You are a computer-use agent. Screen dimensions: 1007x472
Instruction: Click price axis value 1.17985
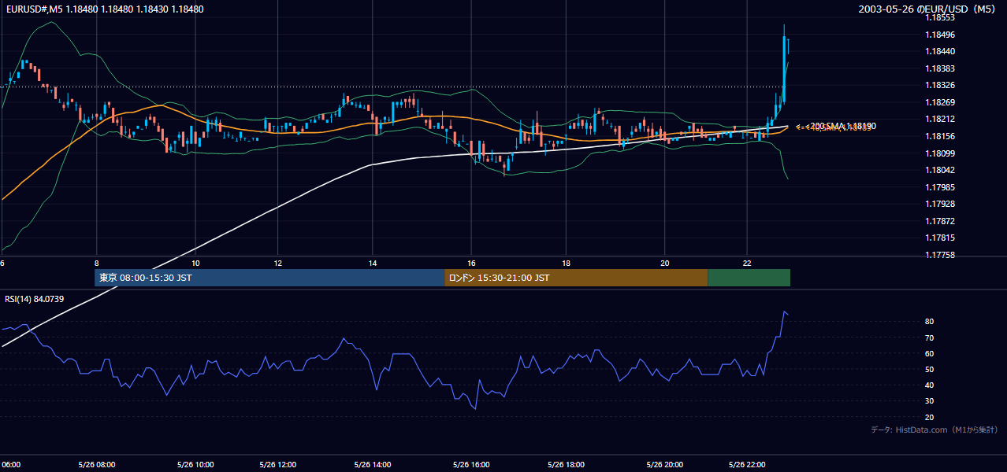939,187
